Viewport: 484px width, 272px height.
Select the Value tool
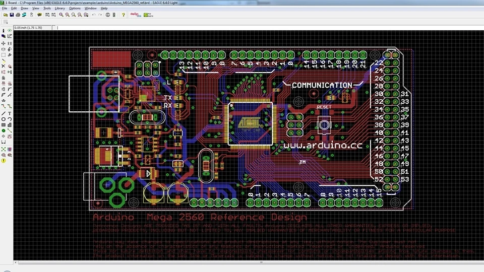10,84
